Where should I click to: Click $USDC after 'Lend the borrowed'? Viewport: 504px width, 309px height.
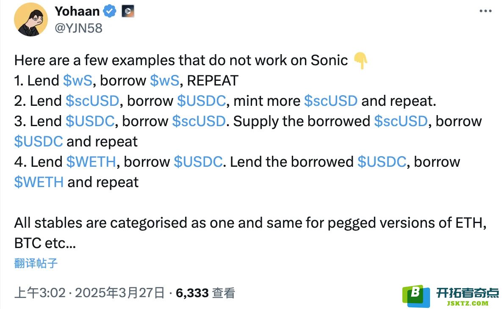tap(382, 162)
